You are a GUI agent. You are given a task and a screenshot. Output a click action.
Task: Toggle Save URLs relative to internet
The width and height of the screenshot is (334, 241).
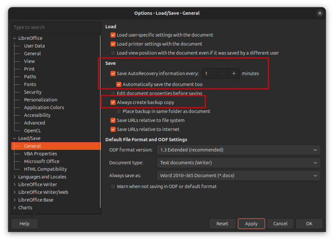click(113, 129)
